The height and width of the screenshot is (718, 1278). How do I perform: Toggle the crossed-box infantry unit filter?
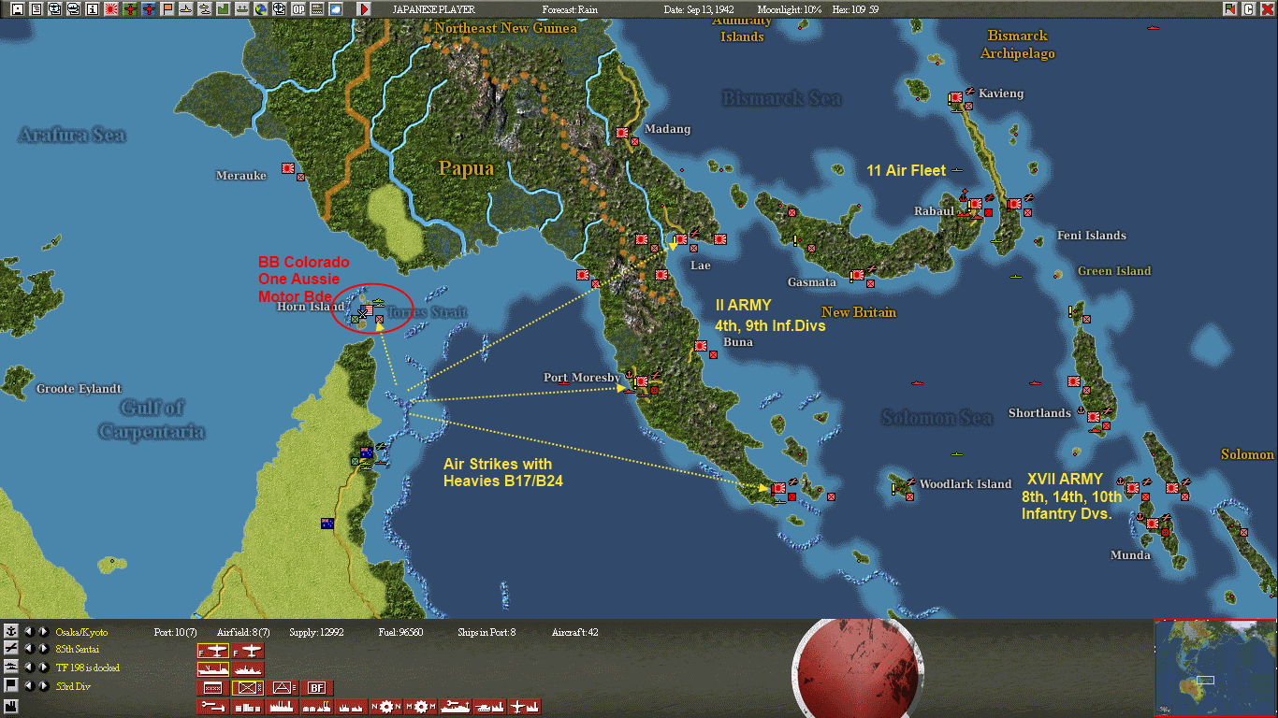click(x=248, y=688)
